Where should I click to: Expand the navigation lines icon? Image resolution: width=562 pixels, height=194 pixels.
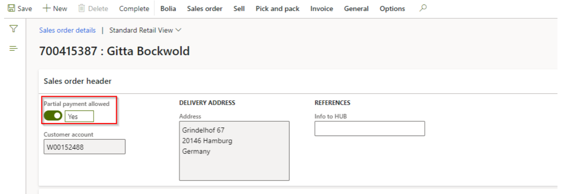coord(13,48)
